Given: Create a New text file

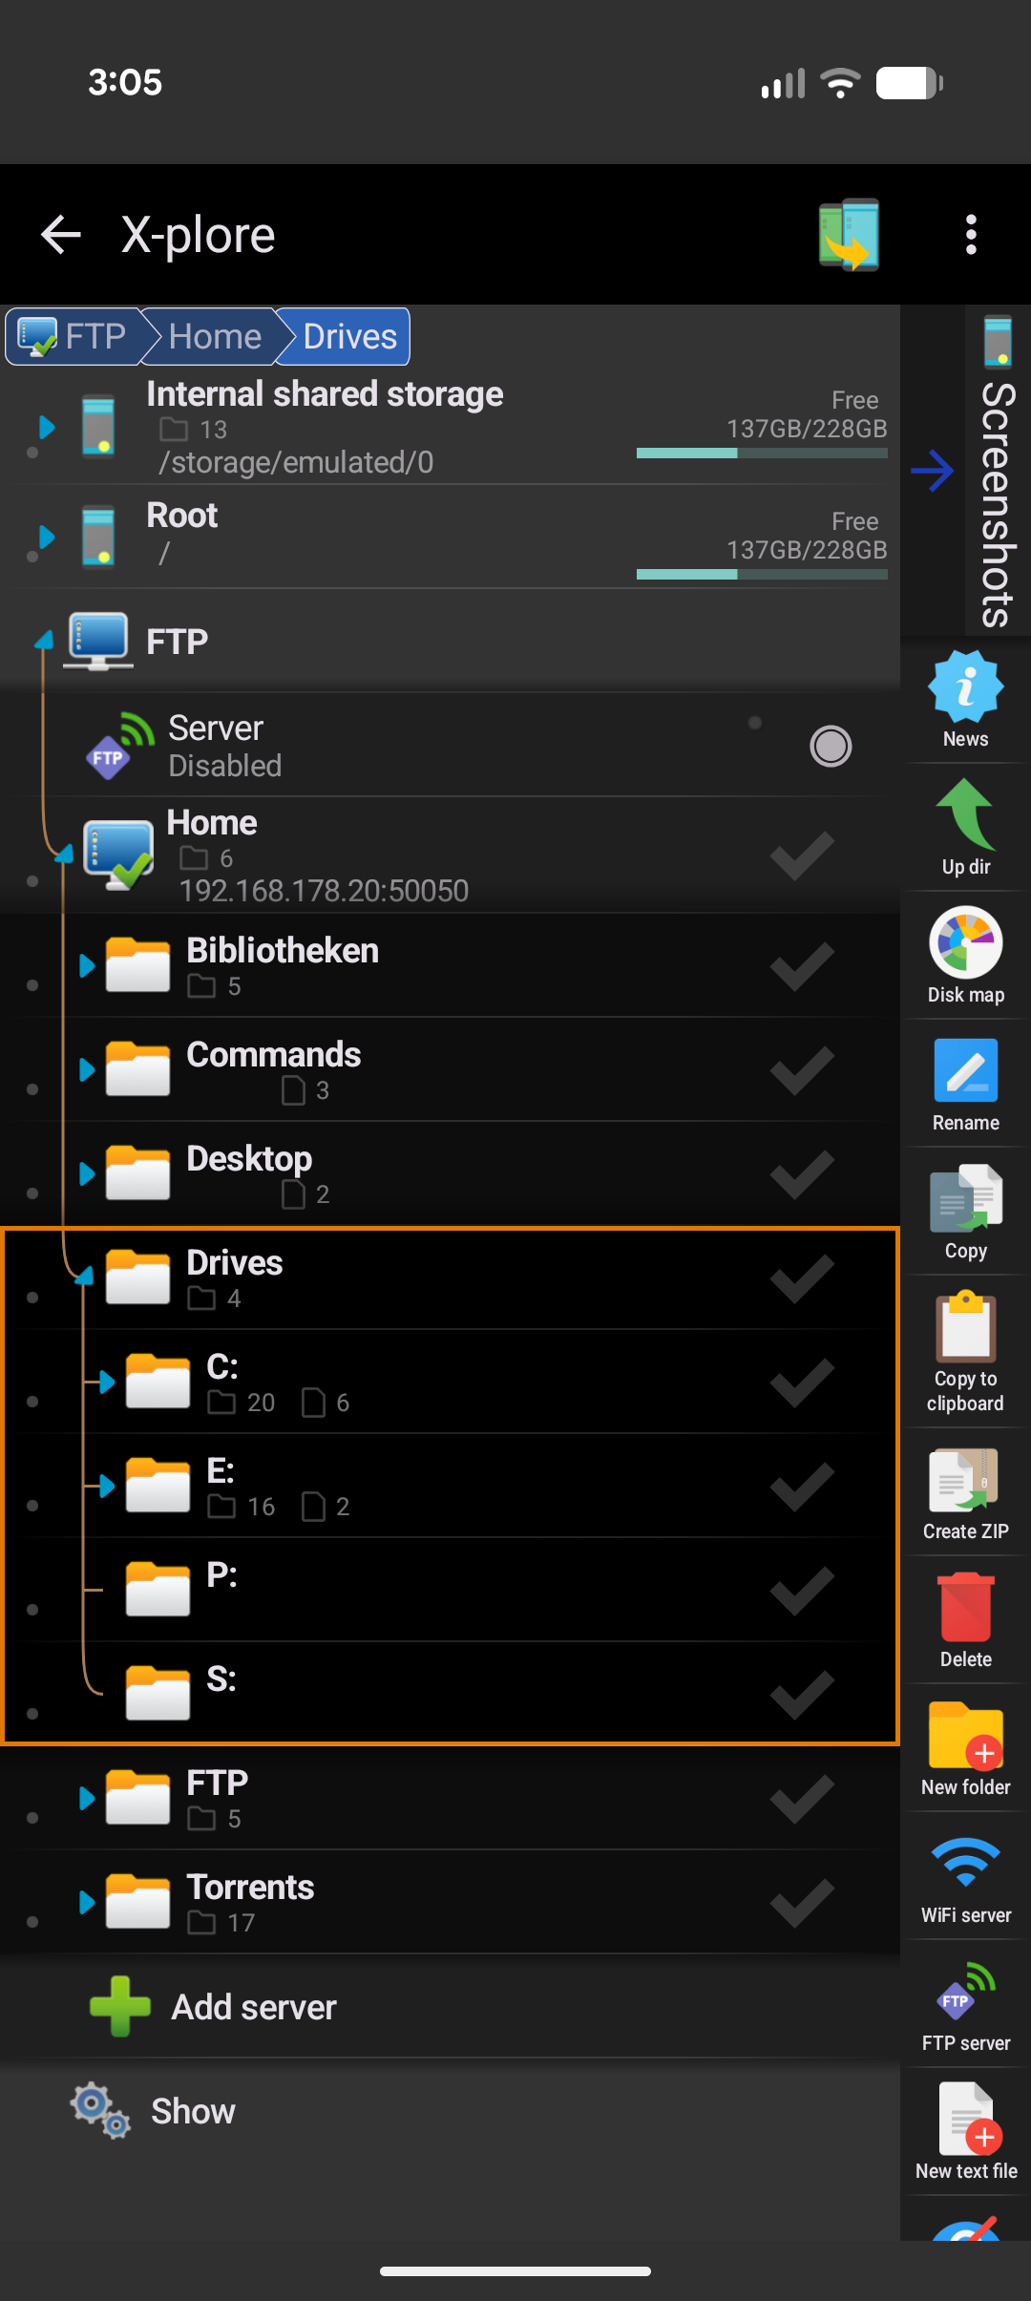Looking at the screenshot, I should tap(965, 2132).
